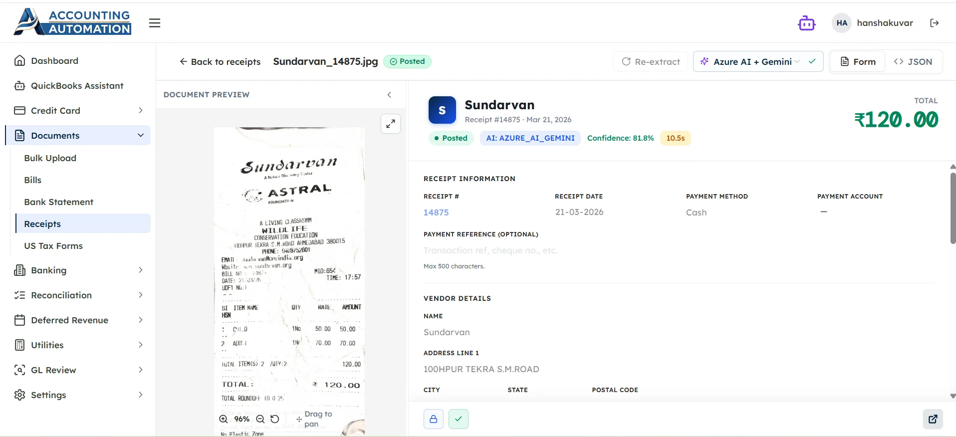Open the AI assistant robot icon
Image resolution: width=956 pixels, height=437 pixels.
pos(806,23)
